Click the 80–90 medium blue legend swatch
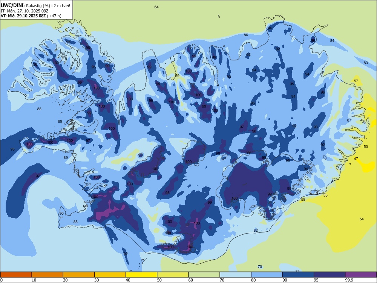The image size is (377, 283). point(267,275)
